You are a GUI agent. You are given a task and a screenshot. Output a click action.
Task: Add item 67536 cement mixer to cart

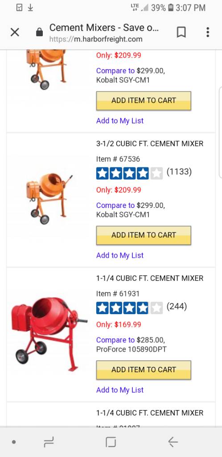(x=144, y=235)
